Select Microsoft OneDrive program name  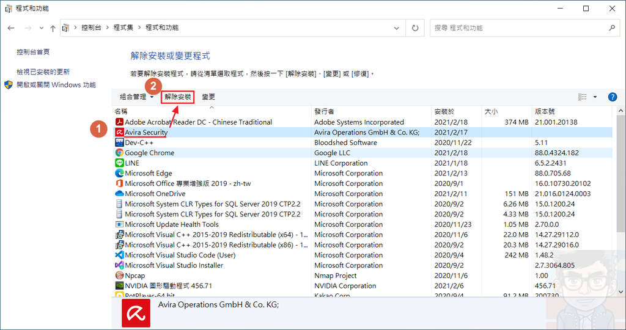click(x=155, y=194)
